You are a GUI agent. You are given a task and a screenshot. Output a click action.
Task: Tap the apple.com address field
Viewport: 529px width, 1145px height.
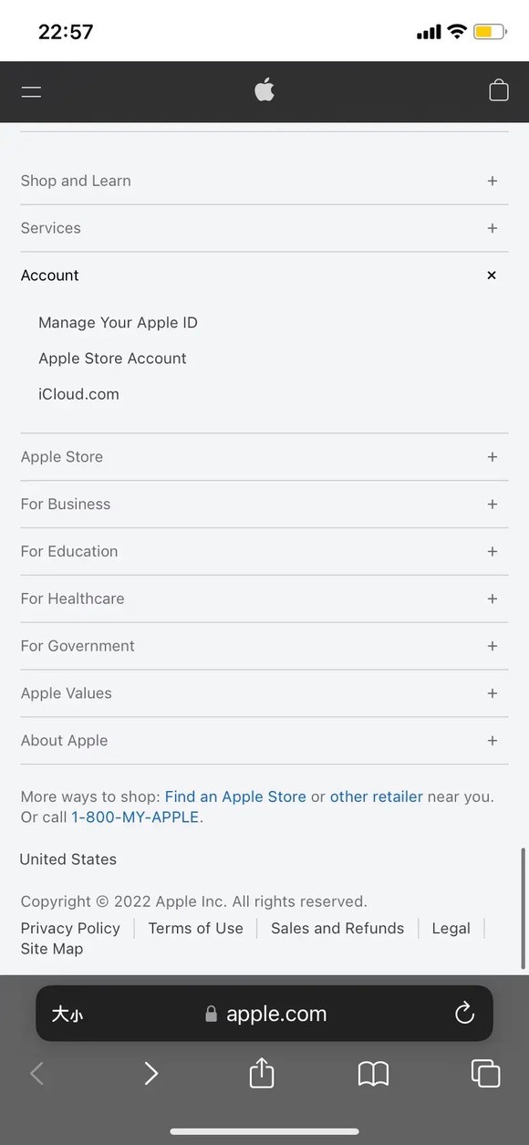pyautogui.click(x=264, y=1014)
